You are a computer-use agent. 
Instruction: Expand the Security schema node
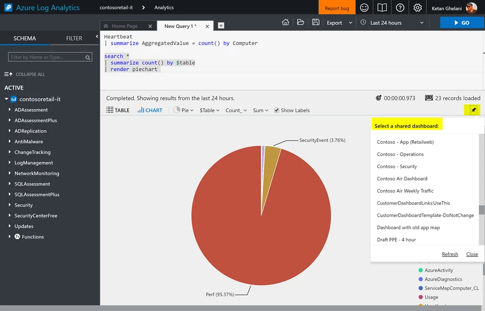(x=9, y=204)
